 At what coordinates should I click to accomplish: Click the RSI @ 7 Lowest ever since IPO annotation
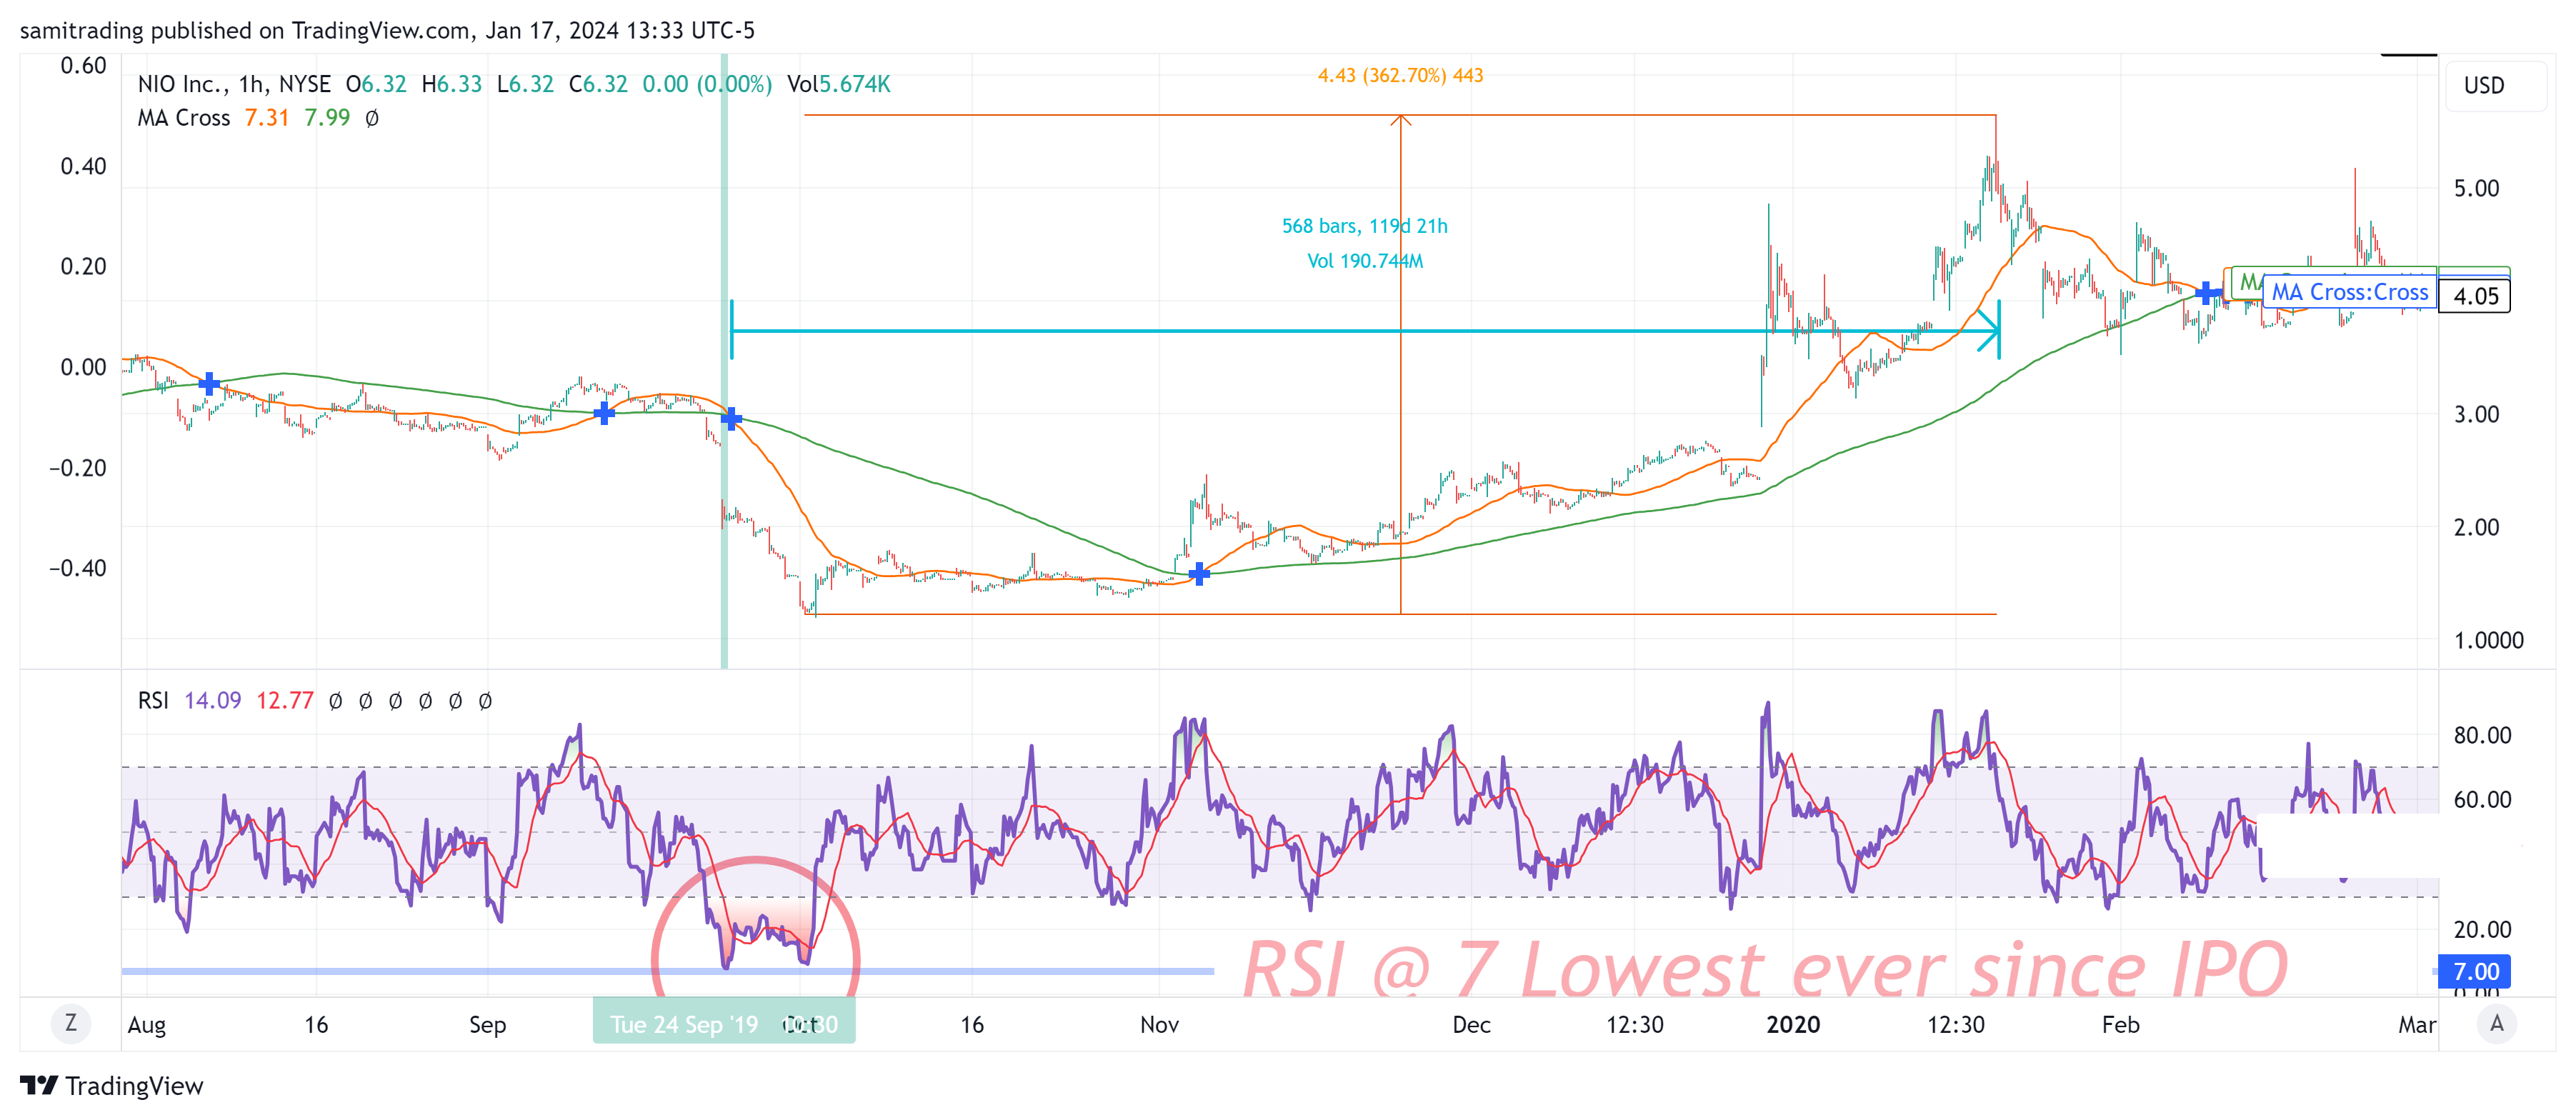tap(1765, 969)
